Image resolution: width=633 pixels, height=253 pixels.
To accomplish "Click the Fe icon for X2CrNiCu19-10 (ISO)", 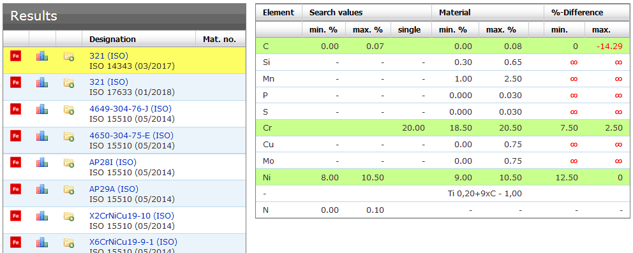I will pyautogui.click(x=16, y=215).
